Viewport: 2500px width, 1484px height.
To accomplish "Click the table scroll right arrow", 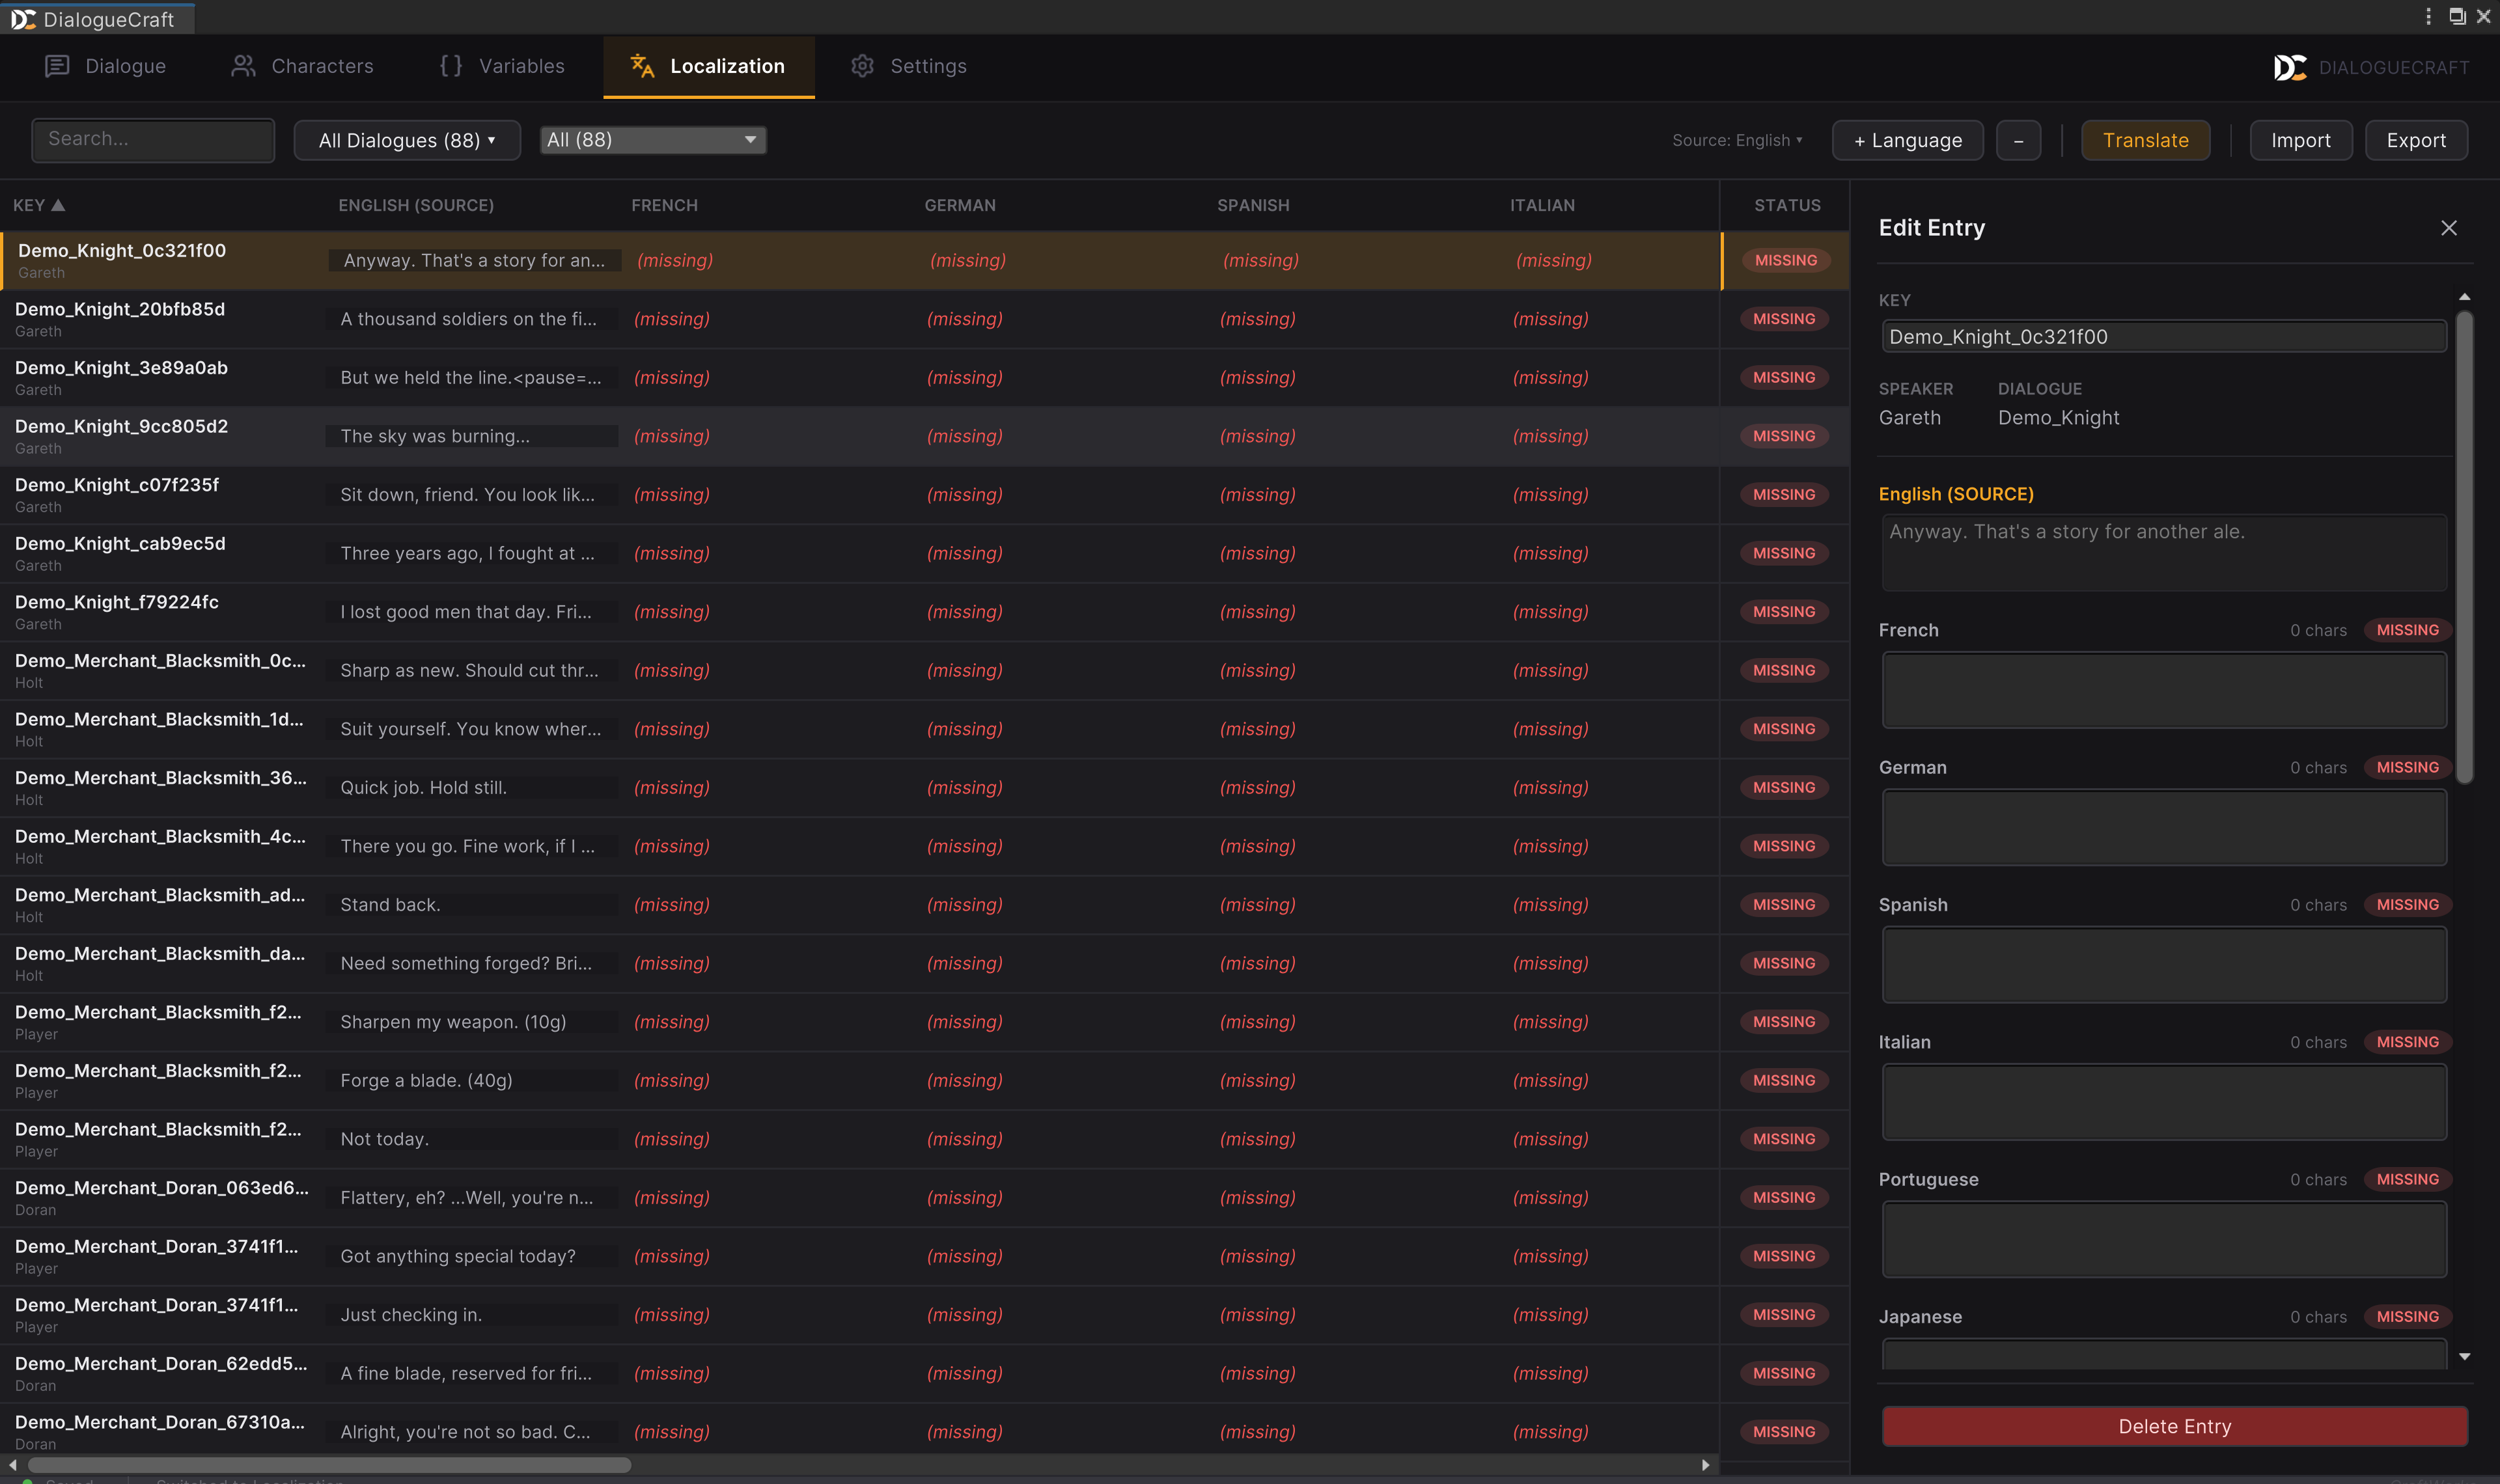I will tap(1705, 1464).
